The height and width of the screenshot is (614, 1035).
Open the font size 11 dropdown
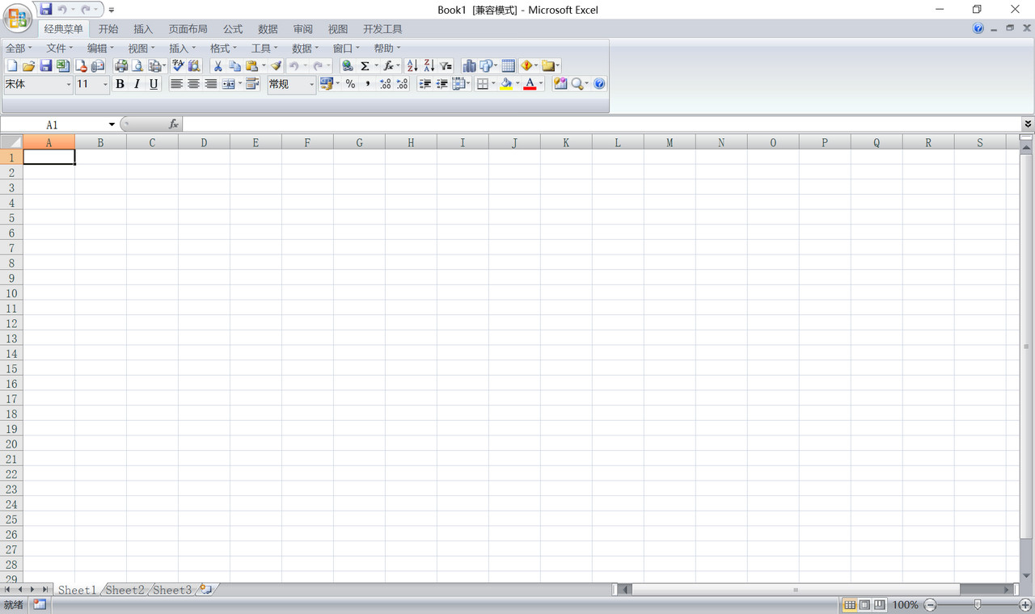coord(105,84)
